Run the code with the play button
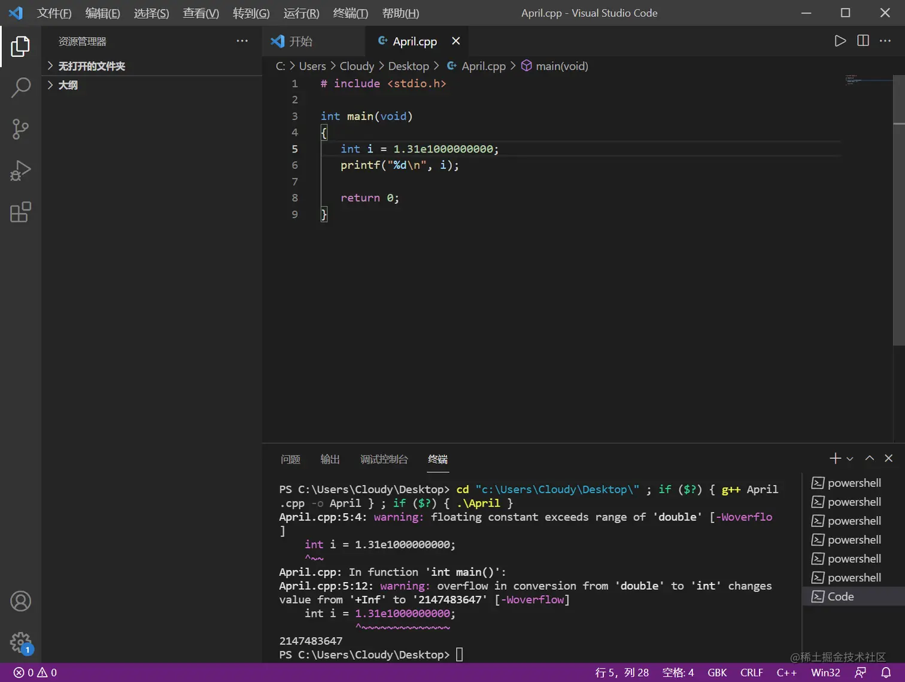 840,41
